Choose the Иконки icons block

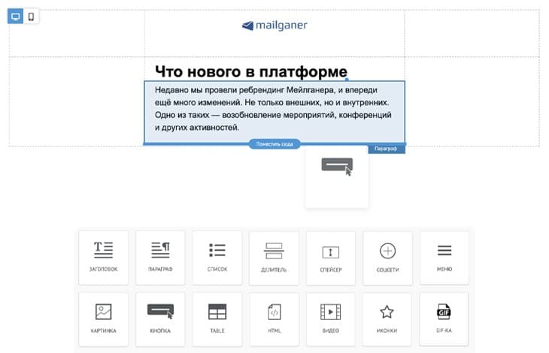(x=387, y=318)
